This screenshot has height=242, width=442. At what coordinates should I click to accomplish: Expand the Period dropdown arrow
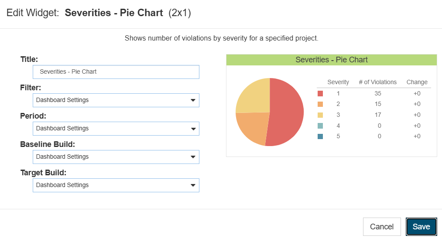[193, 129]
